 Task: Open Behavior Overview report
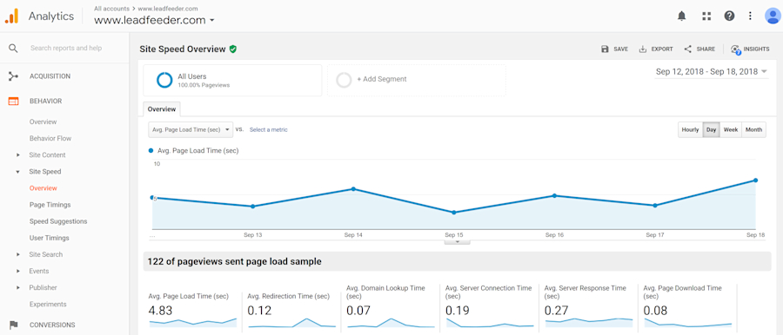(43, 122)
